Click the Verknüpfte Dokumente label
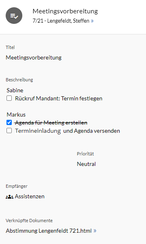This screenshot has width=146, height=244. (29, 221)
